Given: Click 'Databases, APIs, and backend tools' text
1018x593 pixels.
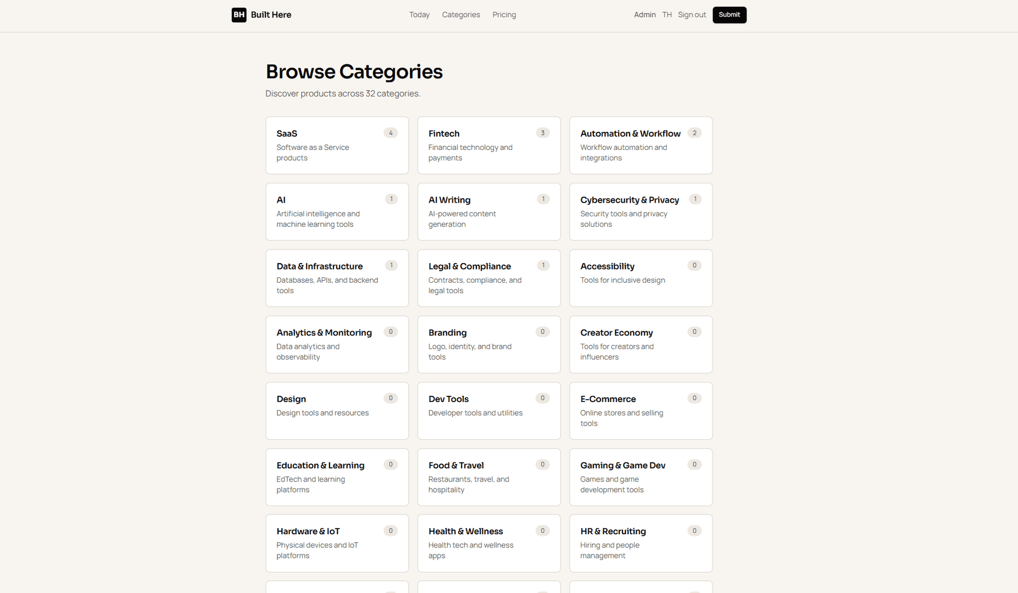Looking at the screenshot, I should coord(327,286).
